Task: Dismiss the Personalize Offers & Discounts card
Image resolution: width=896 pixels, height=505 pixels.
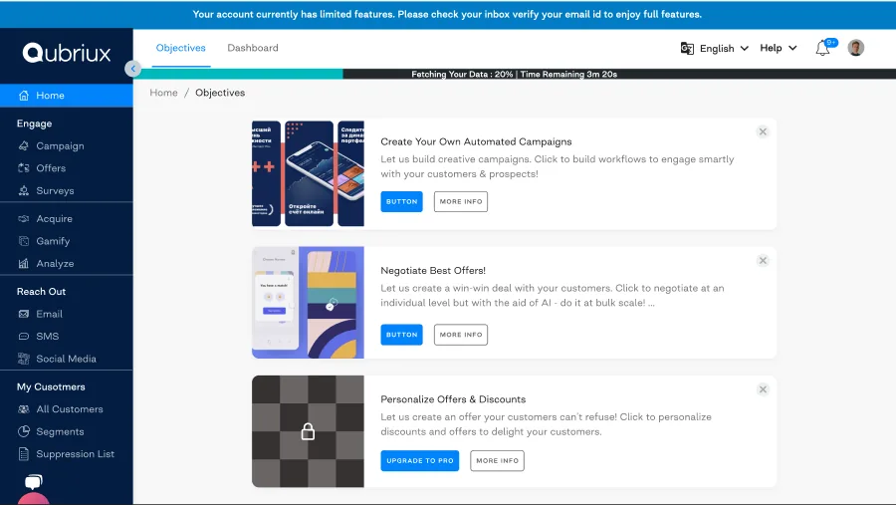Action: click(x=763, y=389)
